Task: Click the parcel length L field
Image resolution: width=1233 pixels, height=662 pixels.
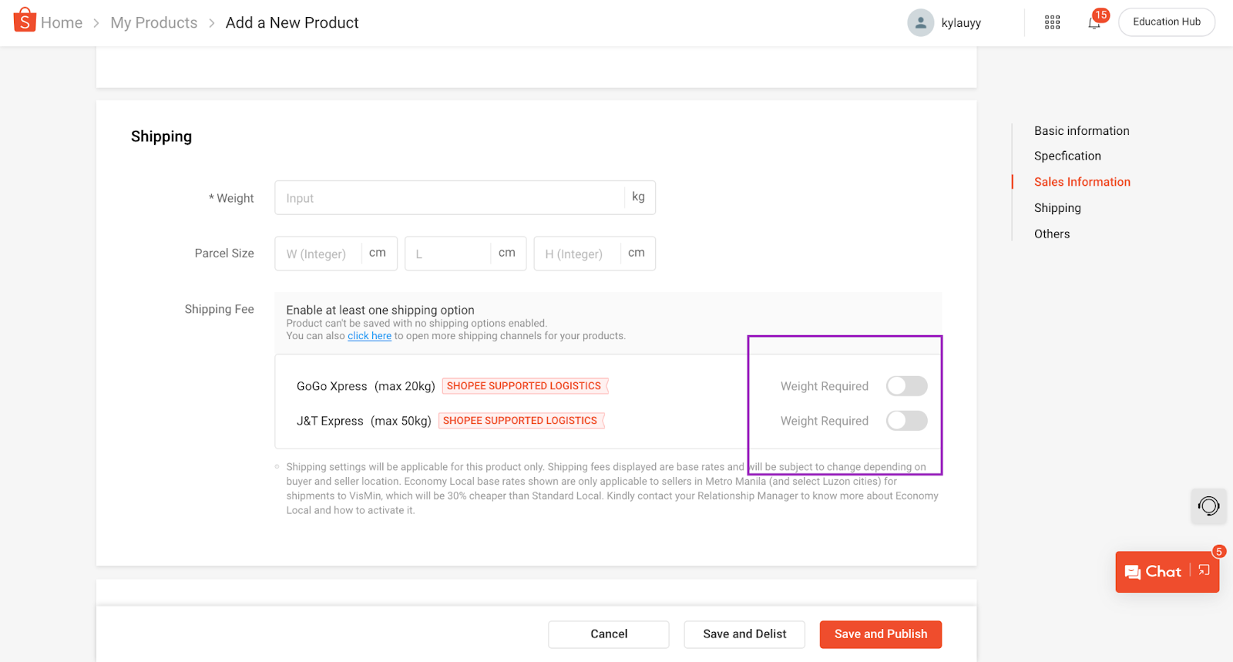Action: (465, 254)
